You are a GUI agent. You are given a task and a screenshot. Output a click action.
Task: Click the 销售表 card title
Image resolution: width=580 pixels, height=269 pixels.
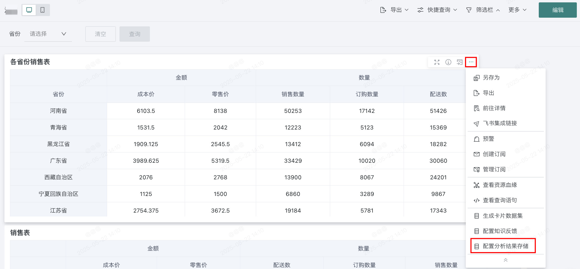tap(20, 233)
